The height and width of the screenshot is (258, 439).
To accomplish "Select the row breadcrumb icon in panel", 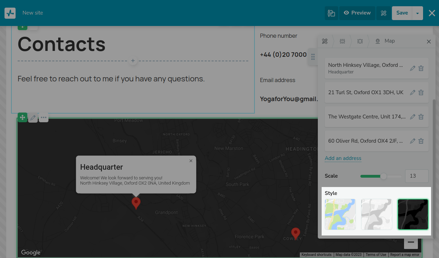I will 342,41.
